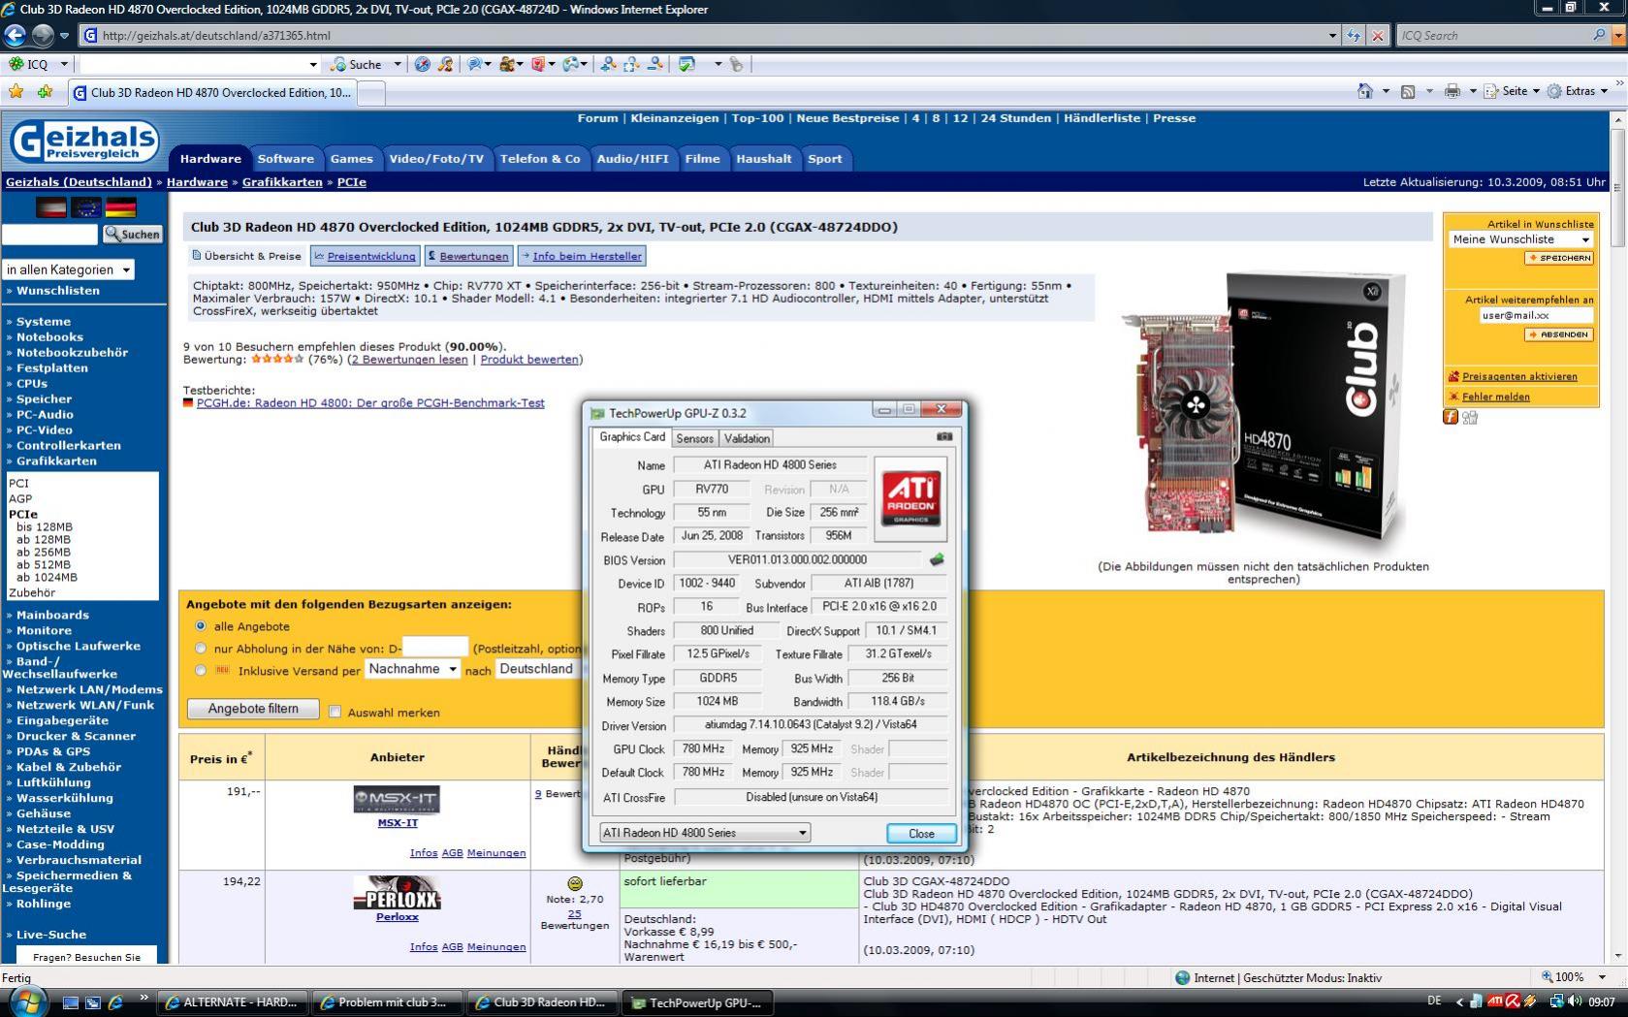Viewport: 1628px width, 1017px height.
Task: Open the Favorites Center star icon
Action: pyautogui.click(x=16, y=92)
